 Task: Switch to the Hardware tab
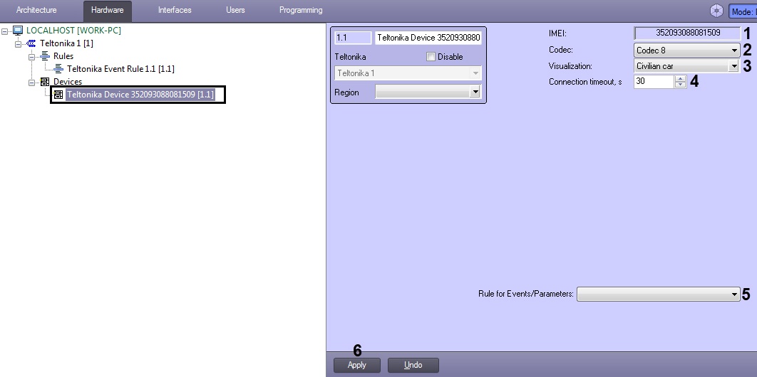pyautogui.click(x=107, y=10)
